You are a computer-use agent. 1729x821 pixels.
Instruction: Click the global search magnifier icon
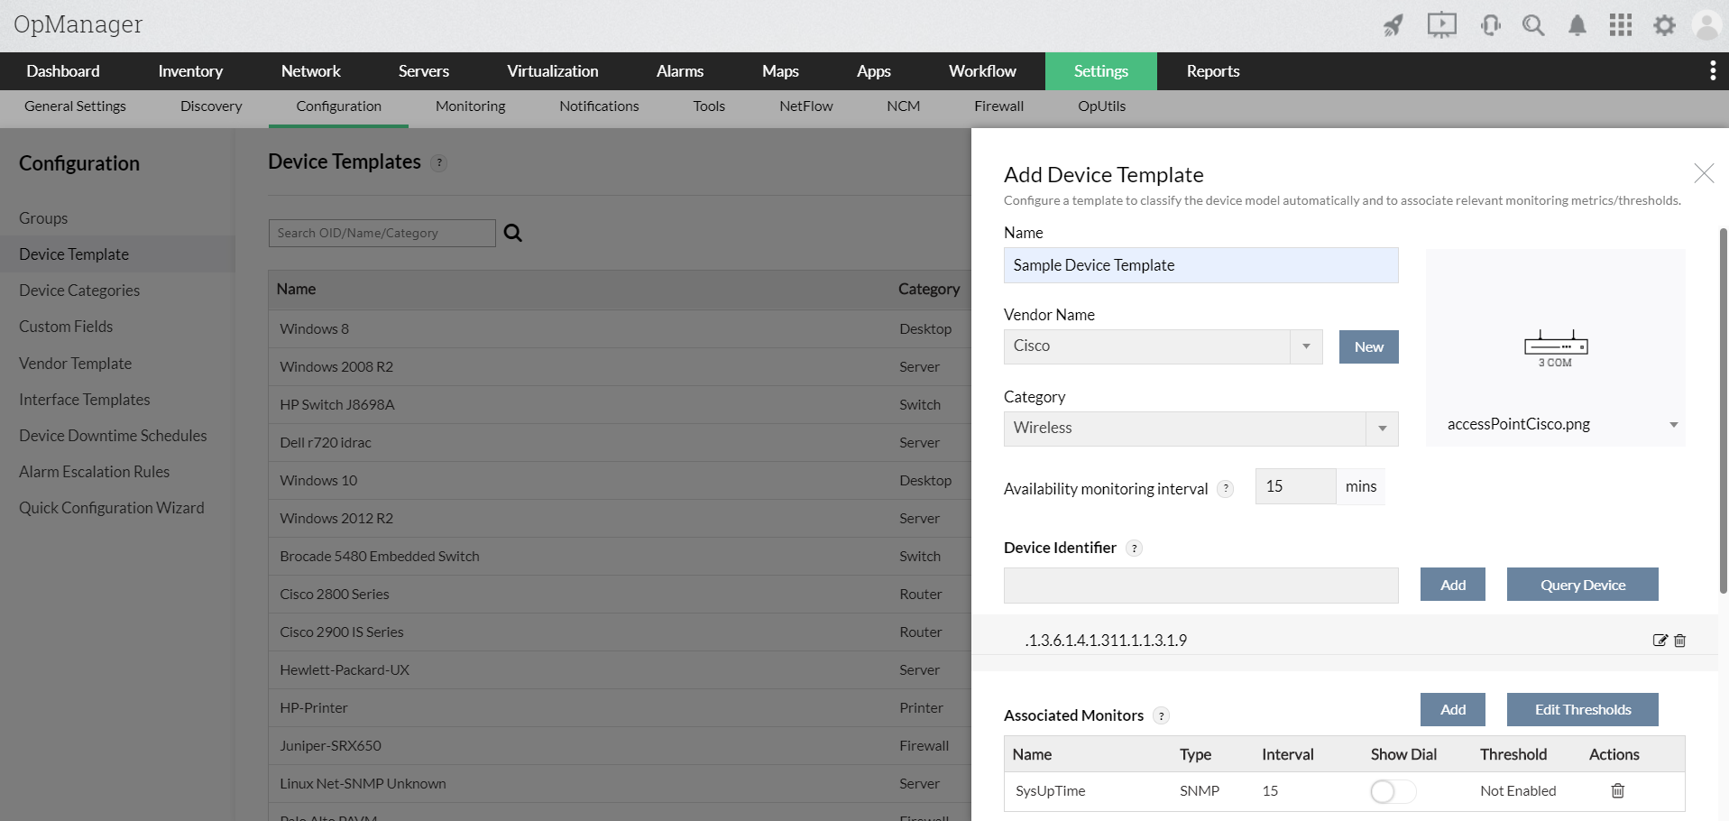1532,24
